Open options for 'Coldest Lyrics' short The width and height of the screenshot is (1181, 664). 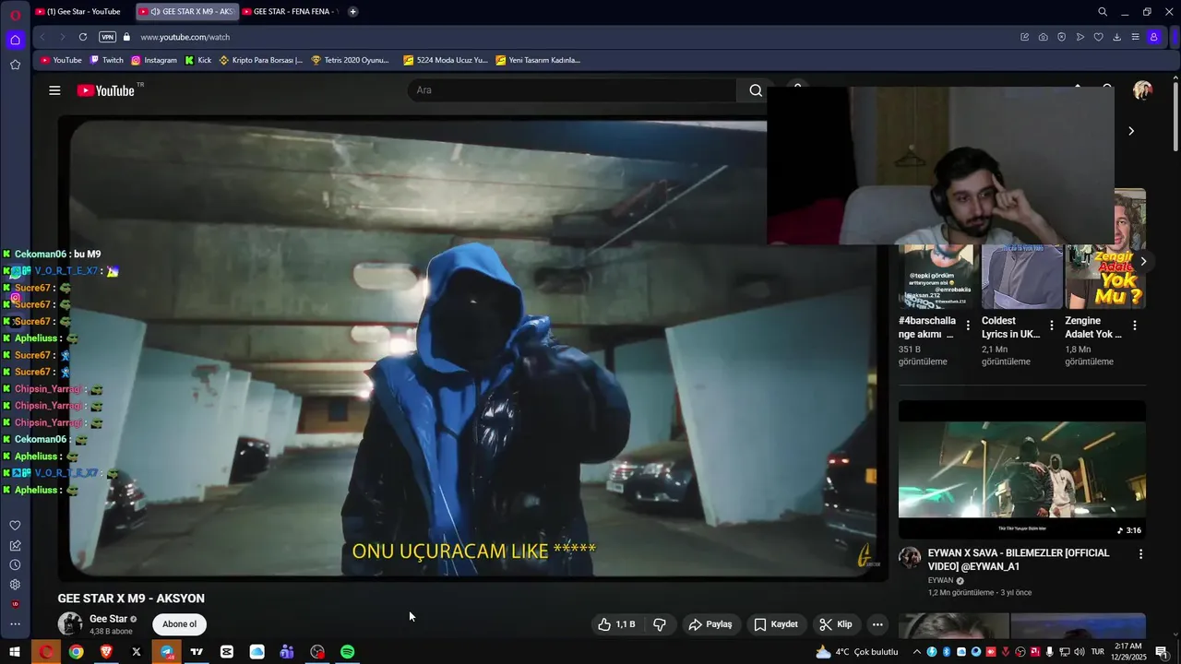pyautogui.click(x=1051, y=326)
